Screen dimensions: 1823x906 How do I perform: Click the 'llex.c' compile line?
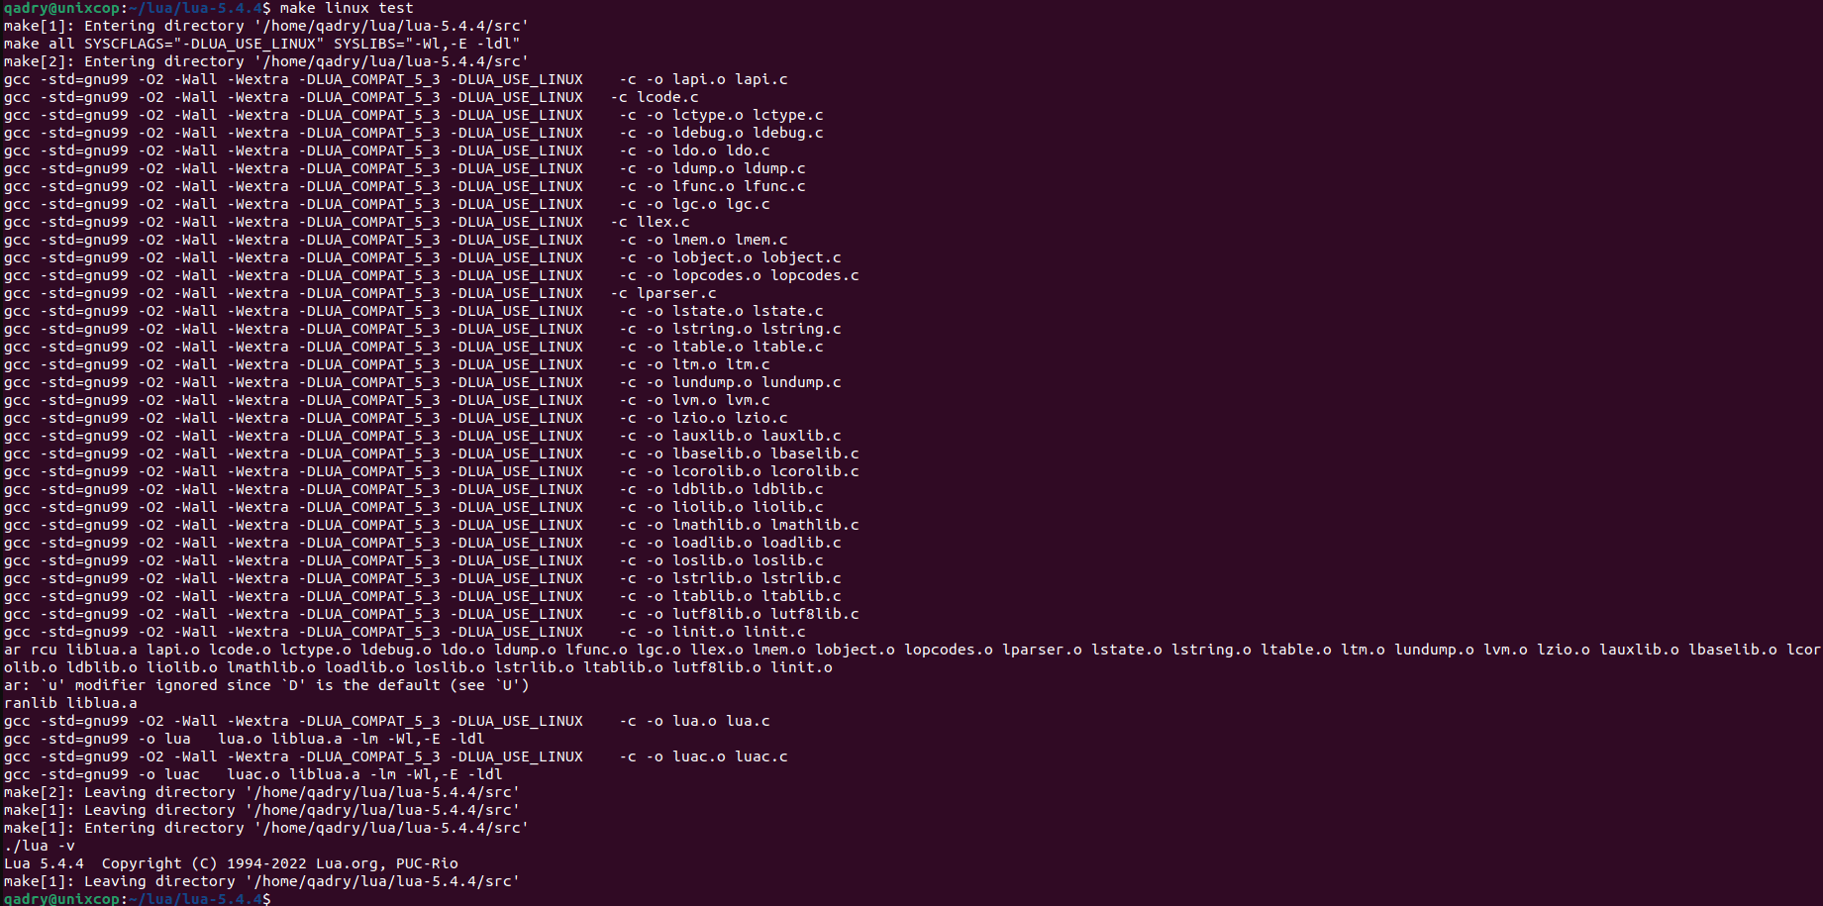point(347,222)
